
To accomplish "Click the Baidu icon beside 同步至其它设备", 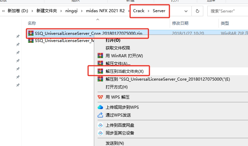I will (x=100, y=133).
